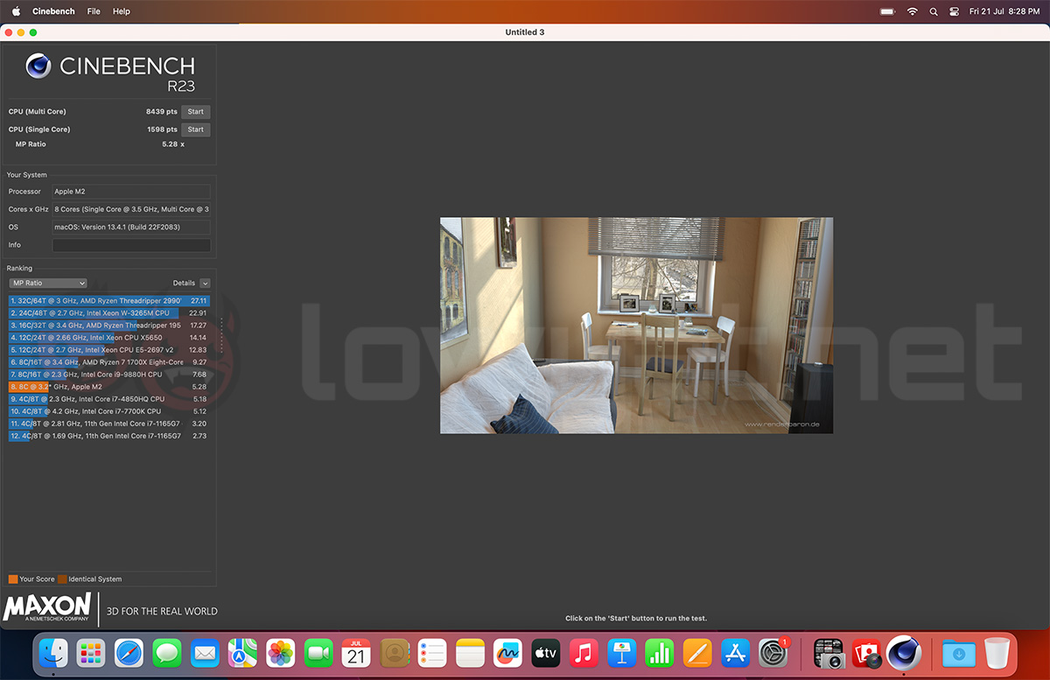Image resolution: width=1050 pixels, height=680 pixels.
Task: Select the 2.81 GHz i7-1165G7 row
Action: [109, 424]
